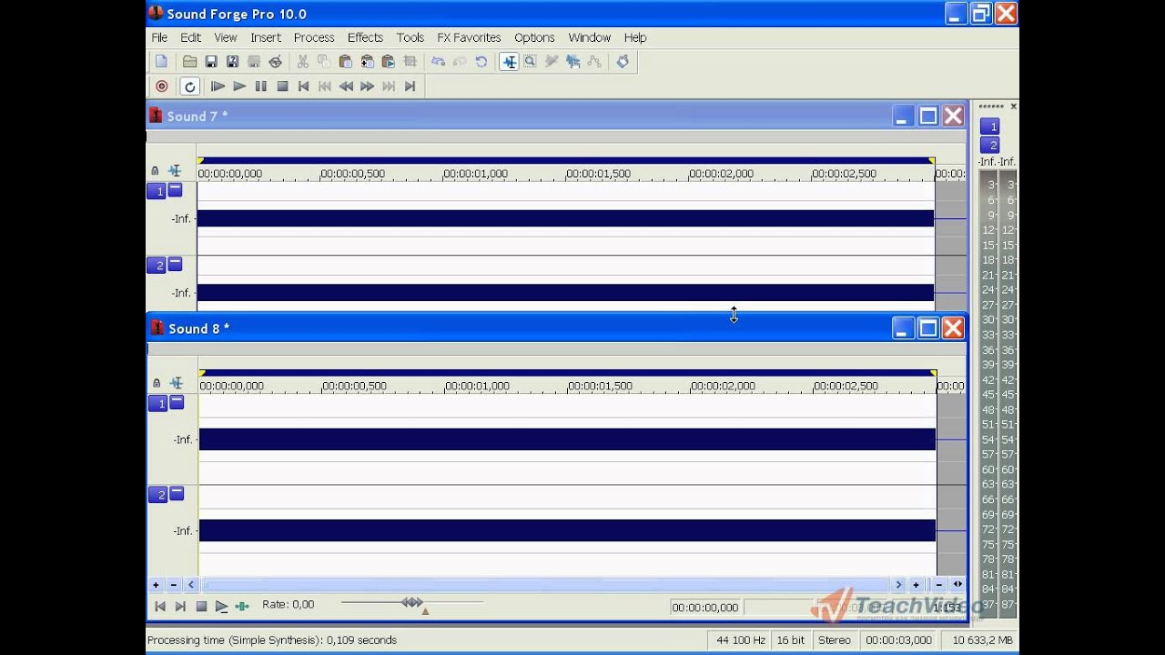Pause playback in the transport bar
Screen dimensions: 1165x655
[x=260, y=86]
